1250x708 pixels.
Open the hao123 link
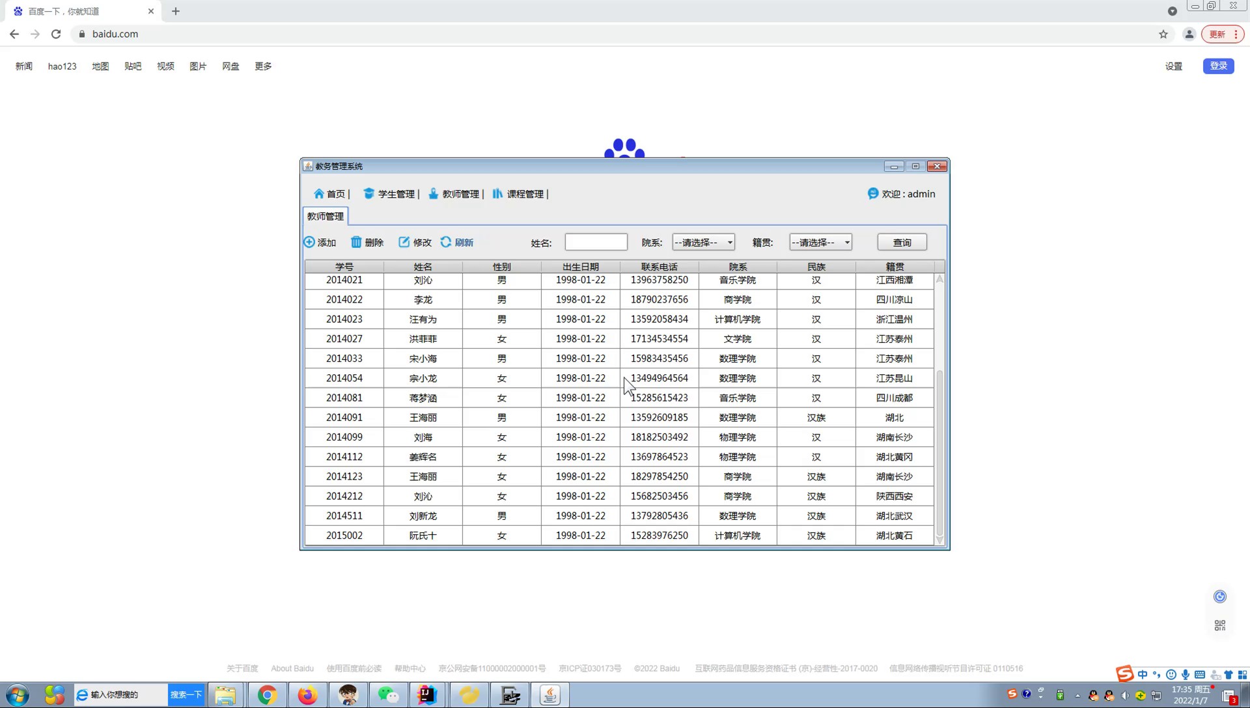(62, 66)
